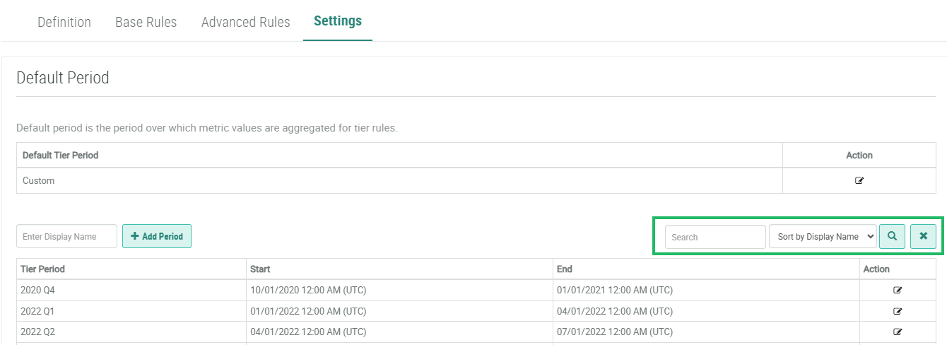Click the End column header
Screen dimensions: 947x345
tap(565, 269)
